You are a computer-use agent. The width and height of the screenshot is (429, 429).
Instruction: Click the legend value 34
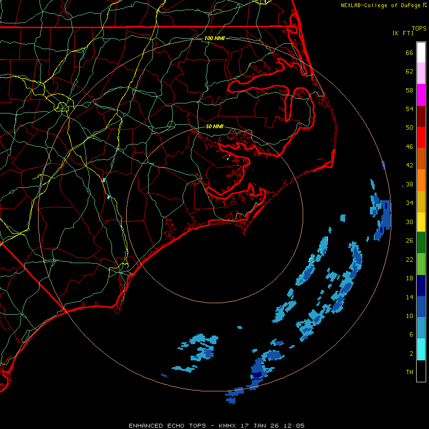[409, 203]
